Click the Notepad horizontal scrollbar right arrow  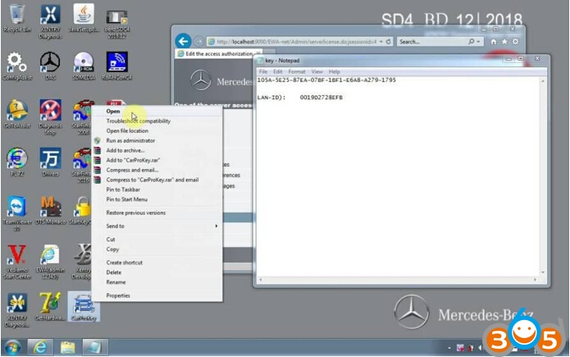point(535,280)
